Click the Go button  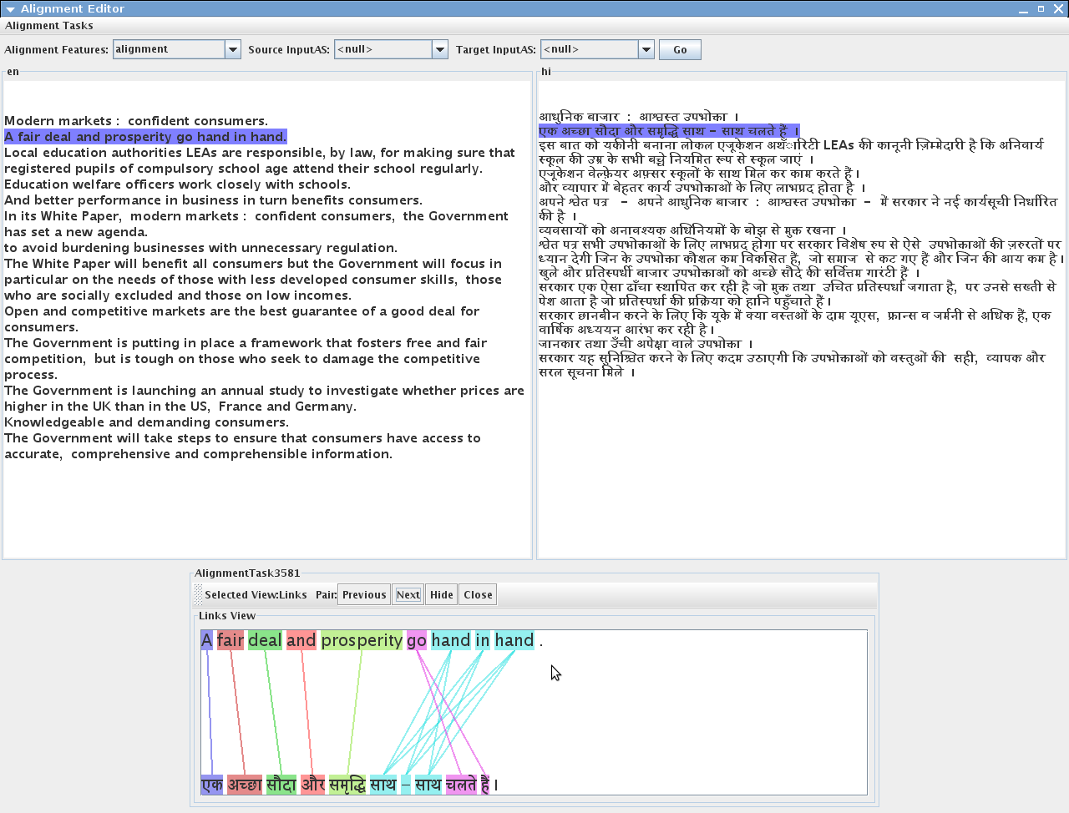(x=680, y=50)
